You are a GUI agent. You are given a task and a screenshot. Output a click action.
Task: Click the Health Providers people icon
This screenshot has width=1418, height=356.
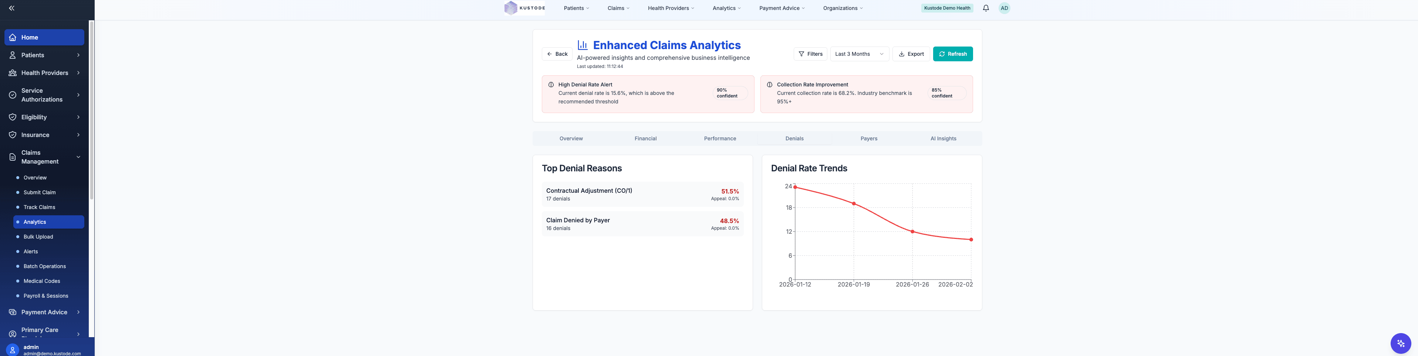click(13, 72)
